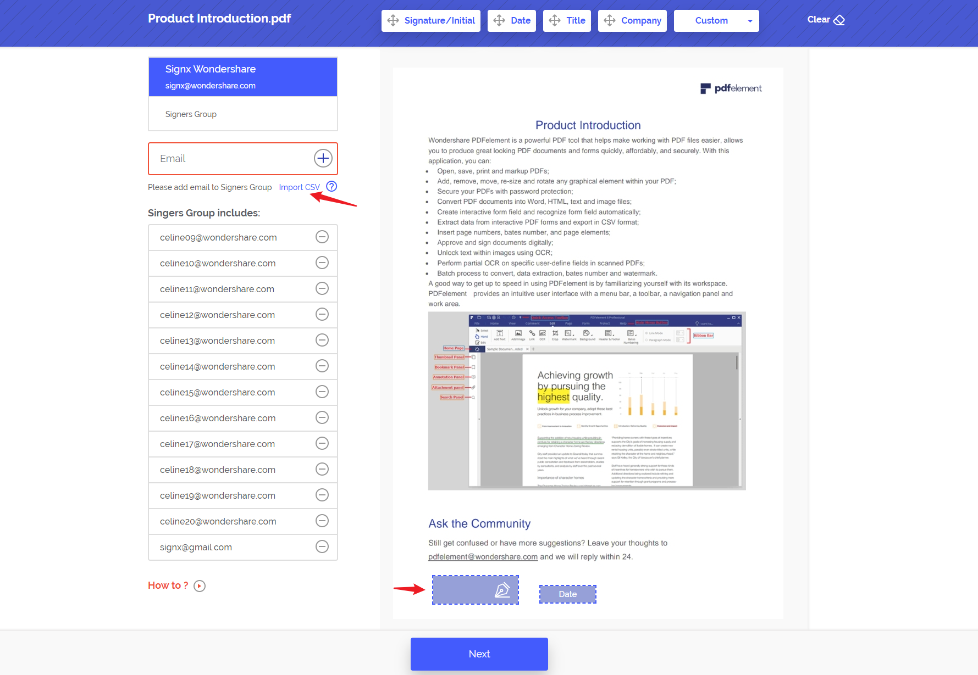Viewport: 978px width, 675px height.
Task: Click the Product Introduction document heading
Action: [588, 125]
